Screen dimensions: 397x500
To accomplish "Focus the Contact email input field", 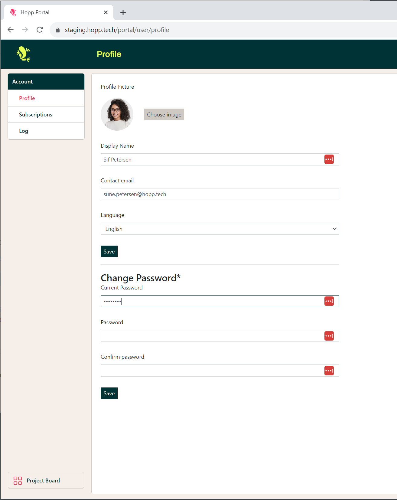I will point(220,194).
